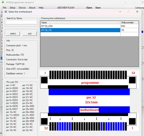Close the Select the motherboard dialog
The height and width of the screenshot is (136, 144).
[137, 11]
